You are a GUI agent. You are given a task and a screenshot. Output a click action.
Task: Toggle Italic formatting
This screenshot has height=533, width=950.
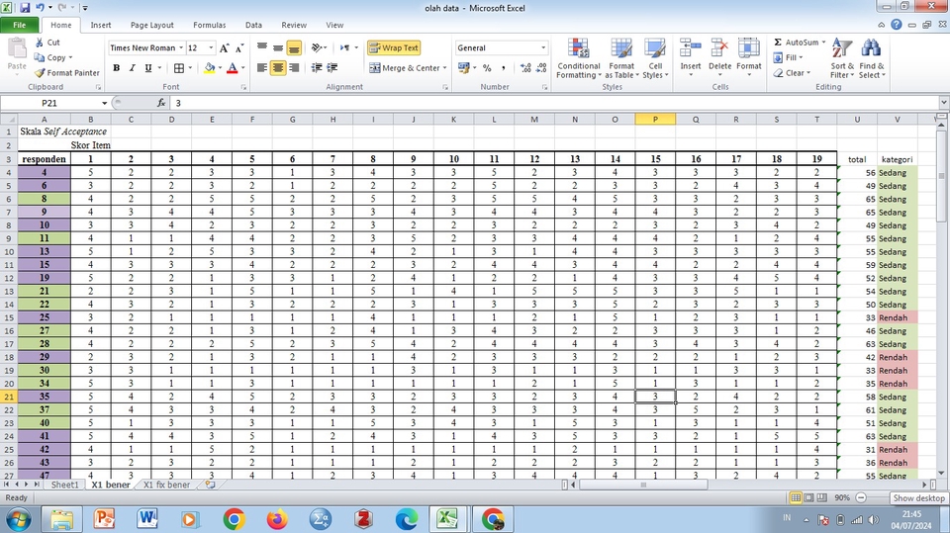pyautogui.click(x=132, y=68)
